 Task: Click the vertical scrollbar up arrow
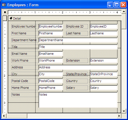(124, 12)
